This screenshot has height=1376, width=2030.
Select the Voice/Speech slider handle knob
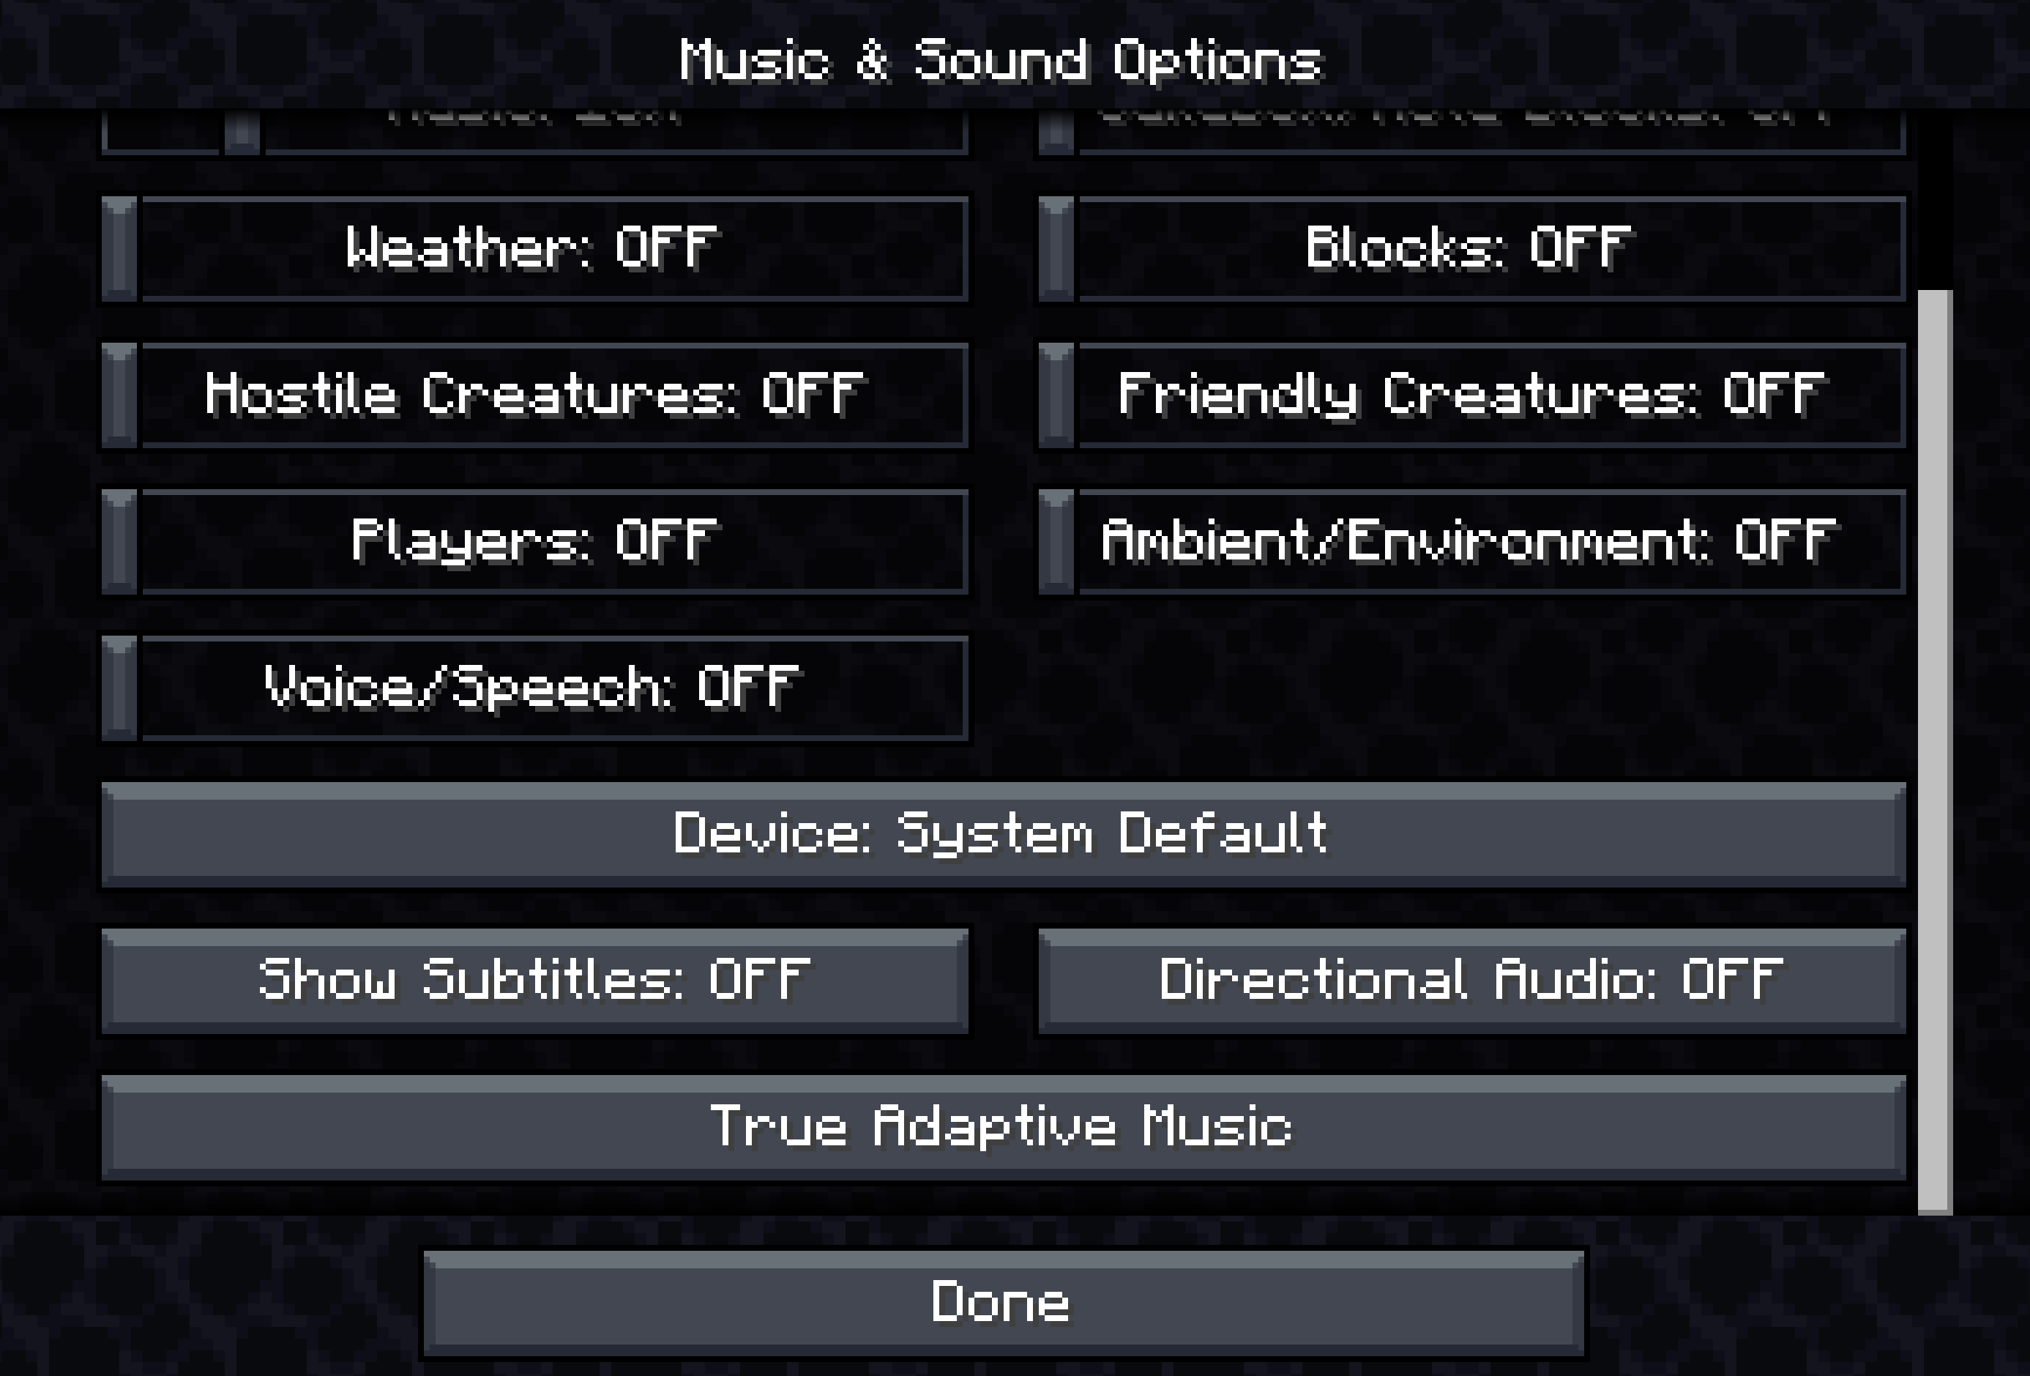click(x=119, y=688)
